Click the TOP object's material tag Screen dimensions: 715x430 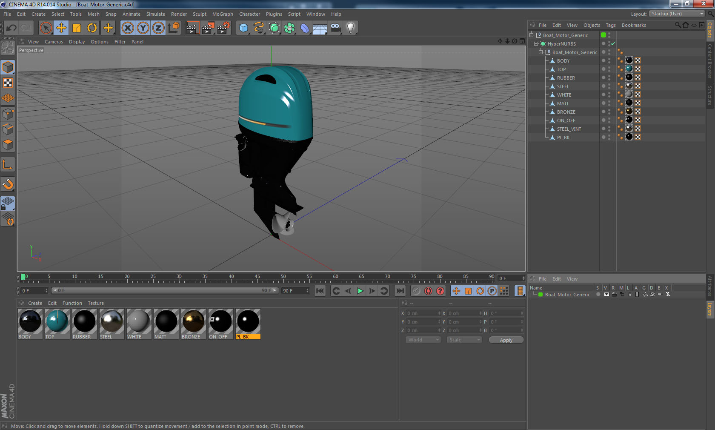[x=629, y=69]
